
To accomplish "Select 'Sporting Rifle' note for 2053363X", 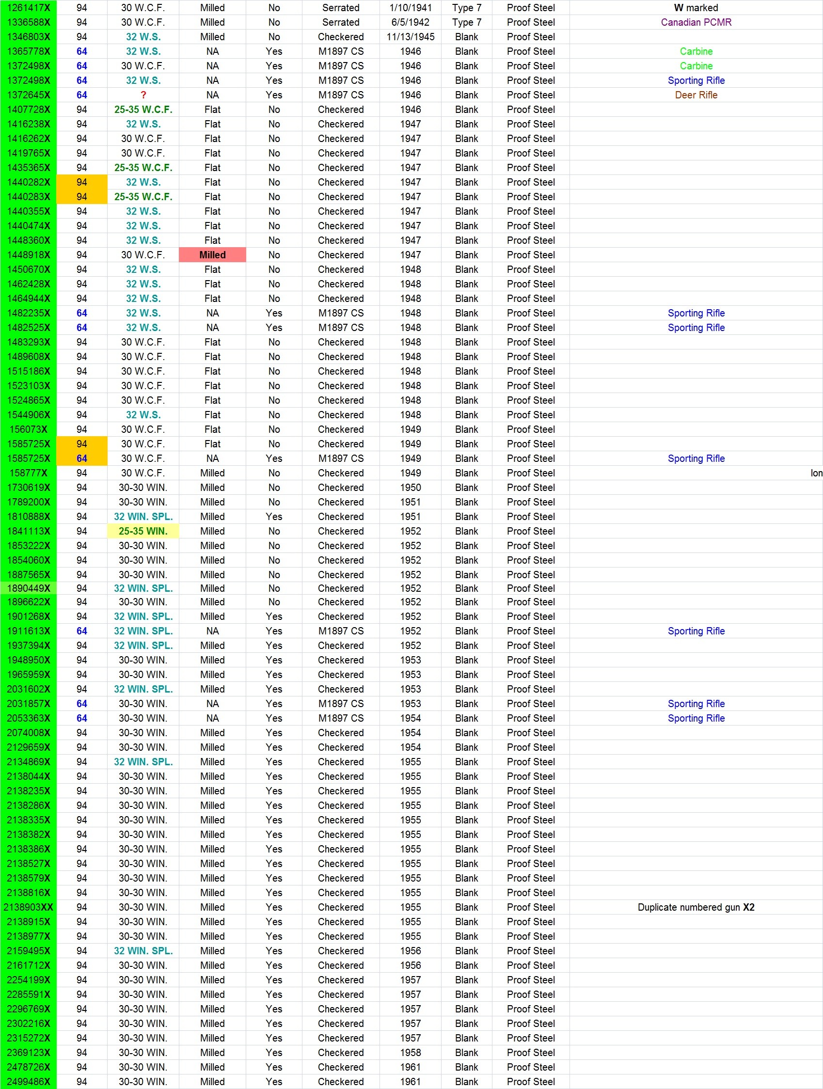I will 696,718.
